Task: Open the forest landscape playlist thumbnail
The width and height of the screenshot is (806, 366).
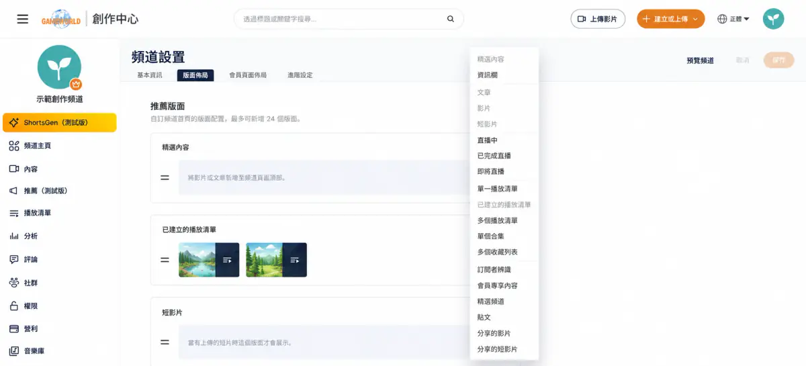Action: pos(276,260)
